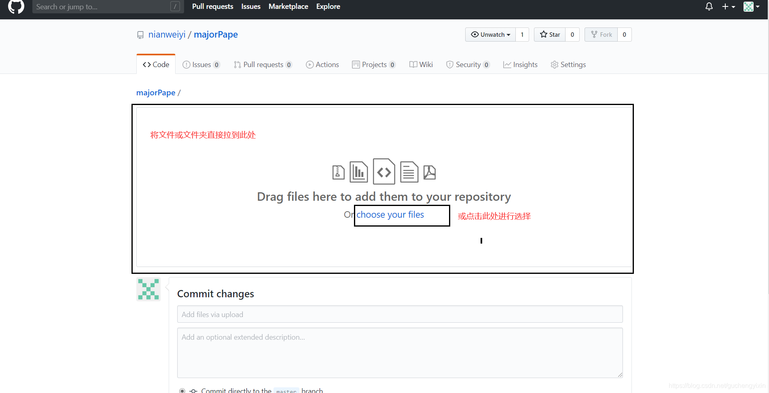Focus the Search or jump to field

pyautogui.click(x=108, y=6)
